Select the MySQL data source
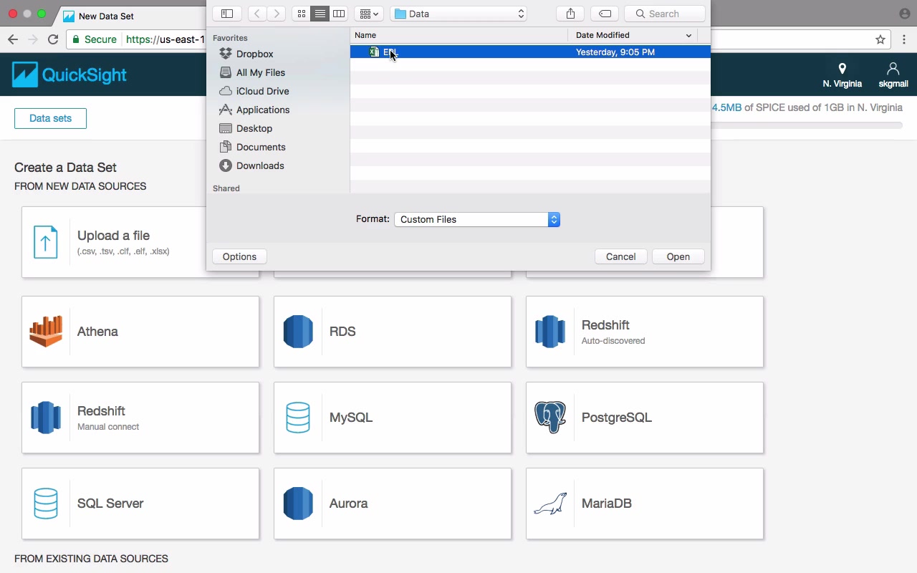Viewport: 917px width, 573px height. click(393, 418)
